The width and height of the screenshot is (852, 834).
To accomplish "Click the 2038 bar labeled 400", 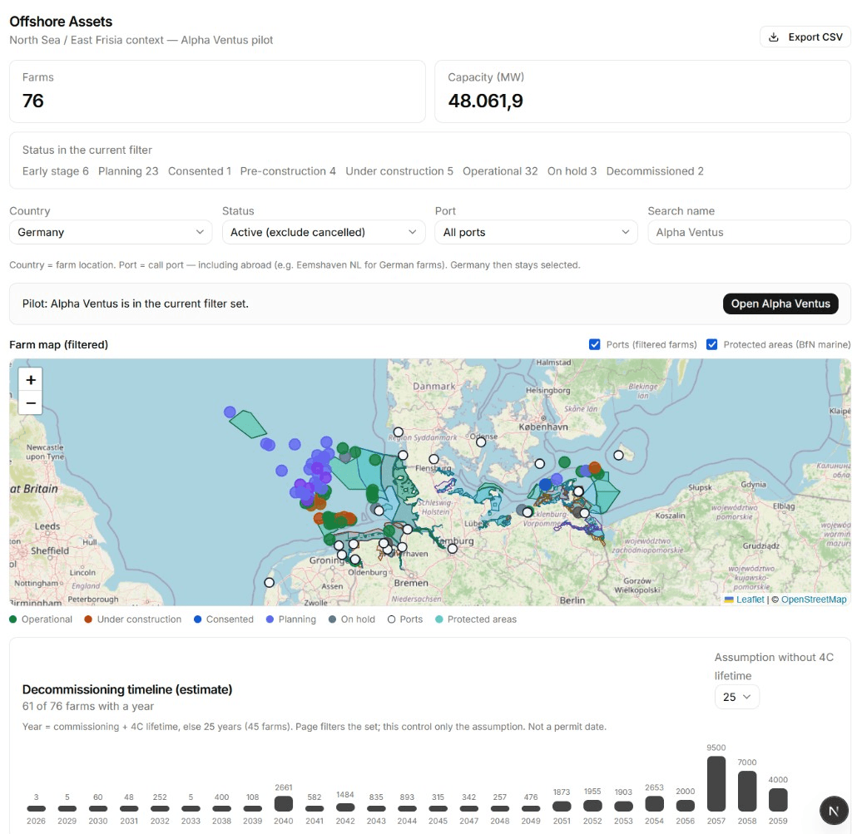I will [x=221, y=808].
